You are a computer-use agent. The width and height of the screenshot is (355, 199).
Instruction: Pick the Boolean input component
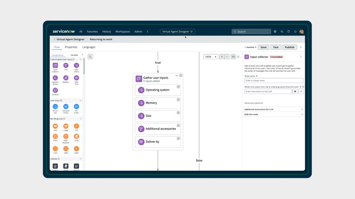pyautogui.click(x=66, y=77)
